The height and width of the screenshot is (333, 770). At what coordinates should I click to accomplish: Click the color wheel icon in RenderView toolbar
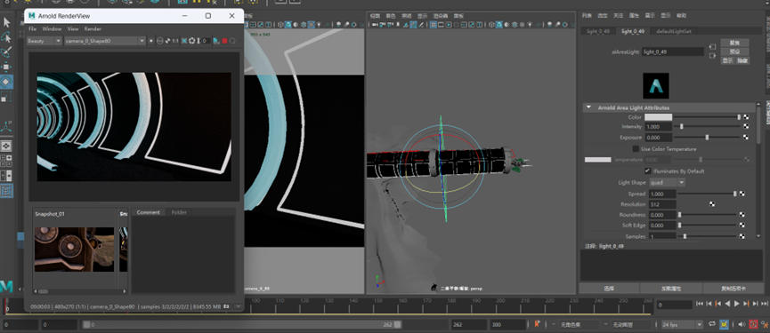coord(192,41)
